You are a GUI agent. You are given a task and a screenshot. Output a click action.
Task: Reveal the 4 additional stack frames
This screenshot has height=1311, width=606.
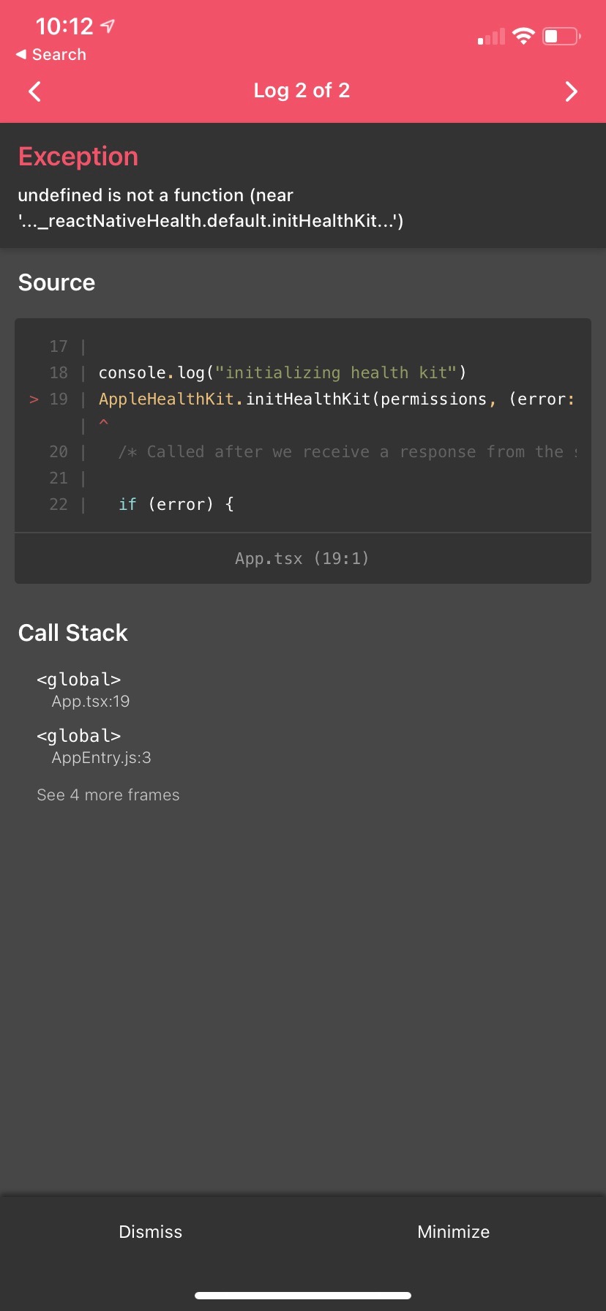(x=108, y=795)
